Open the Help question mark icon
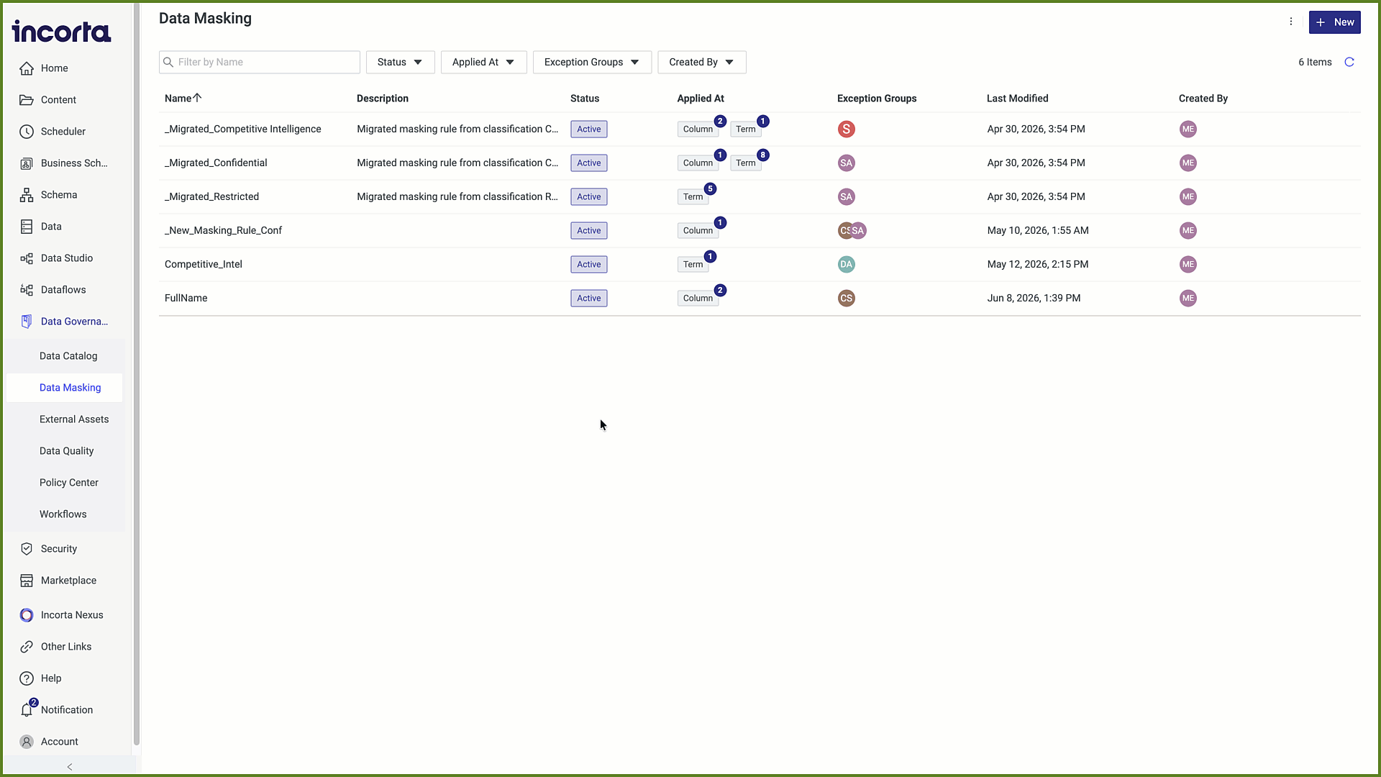The width and height of the screenshot is (1381, 777). click(27, 678)
